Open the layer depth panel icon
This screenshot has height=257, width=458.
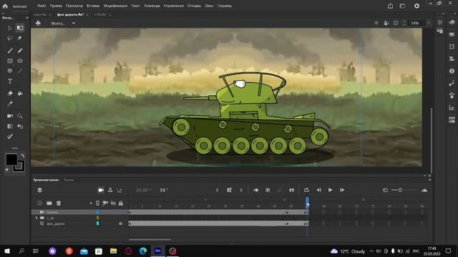(x=120, y=190)
